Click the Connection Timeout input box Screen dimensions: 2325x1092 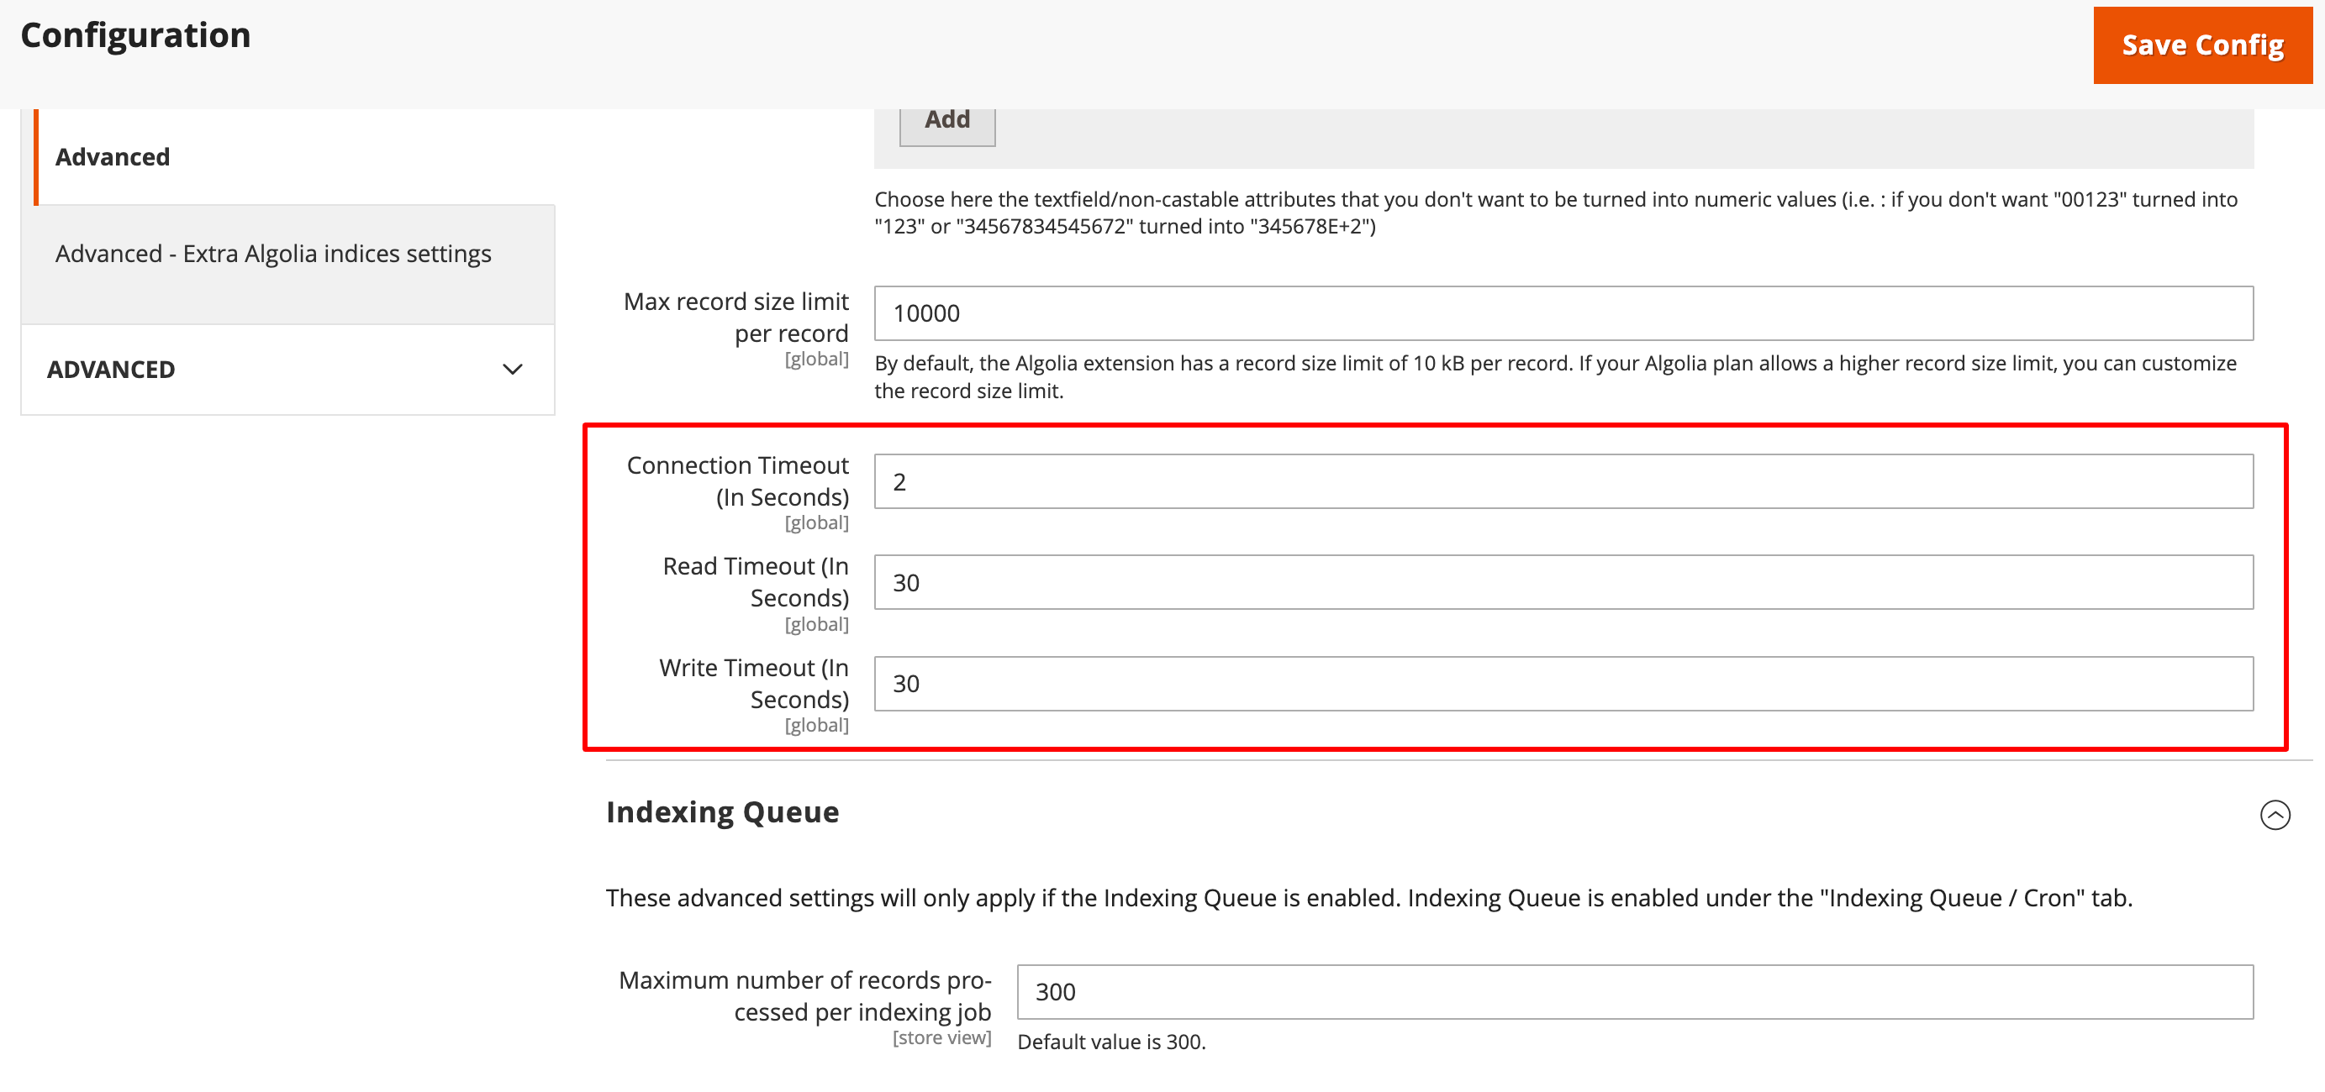pos(1563,481)
